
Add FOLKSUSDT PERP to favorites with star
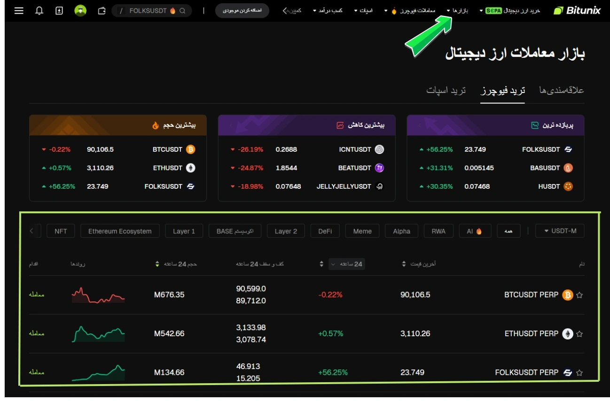[x=579, y=373]
